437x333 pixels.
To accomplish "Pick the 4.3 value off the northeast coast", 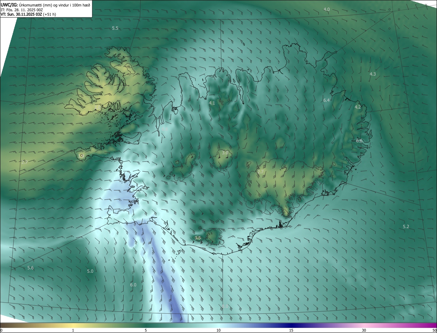I will [372, 74].
